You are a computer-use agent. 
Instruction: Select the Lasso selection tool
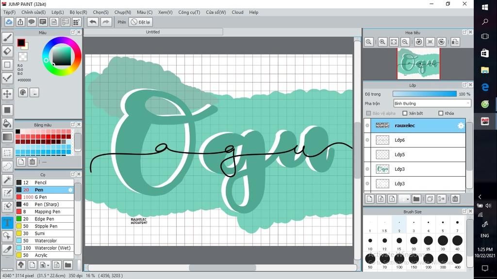[x=7, y=166]
